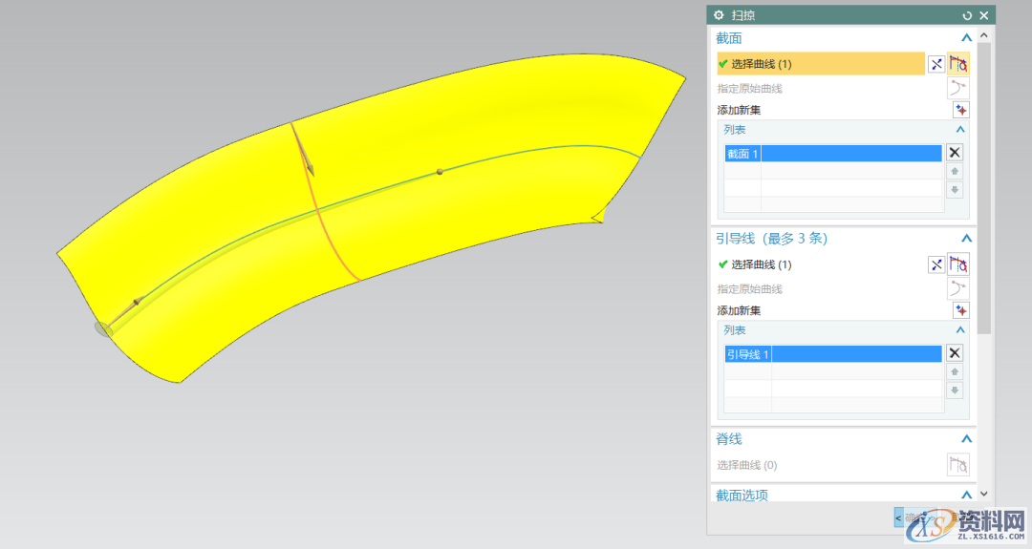Click the curve selection icon in 截面 section
This screenshot has height=549, width=1032.
tap(958, 64)
